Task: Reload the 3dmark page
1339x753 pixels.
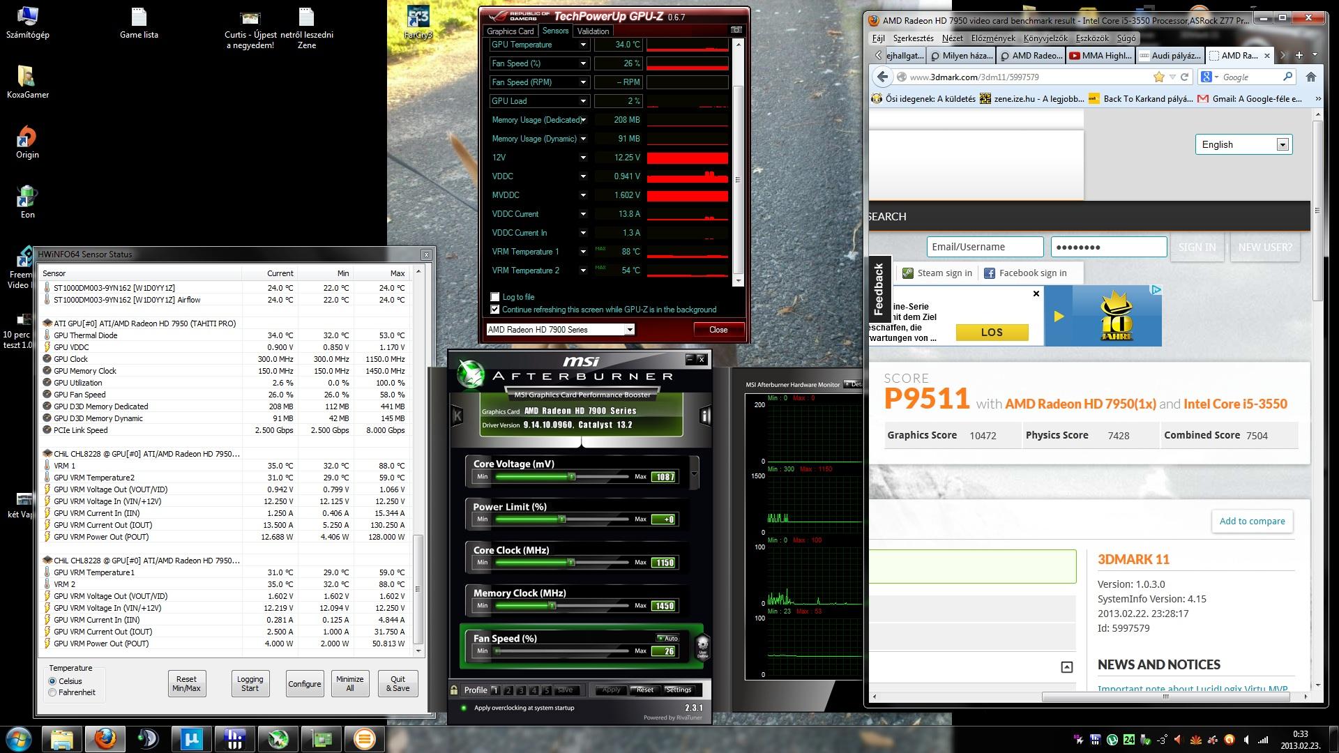Action: (x=1184, y=77)
